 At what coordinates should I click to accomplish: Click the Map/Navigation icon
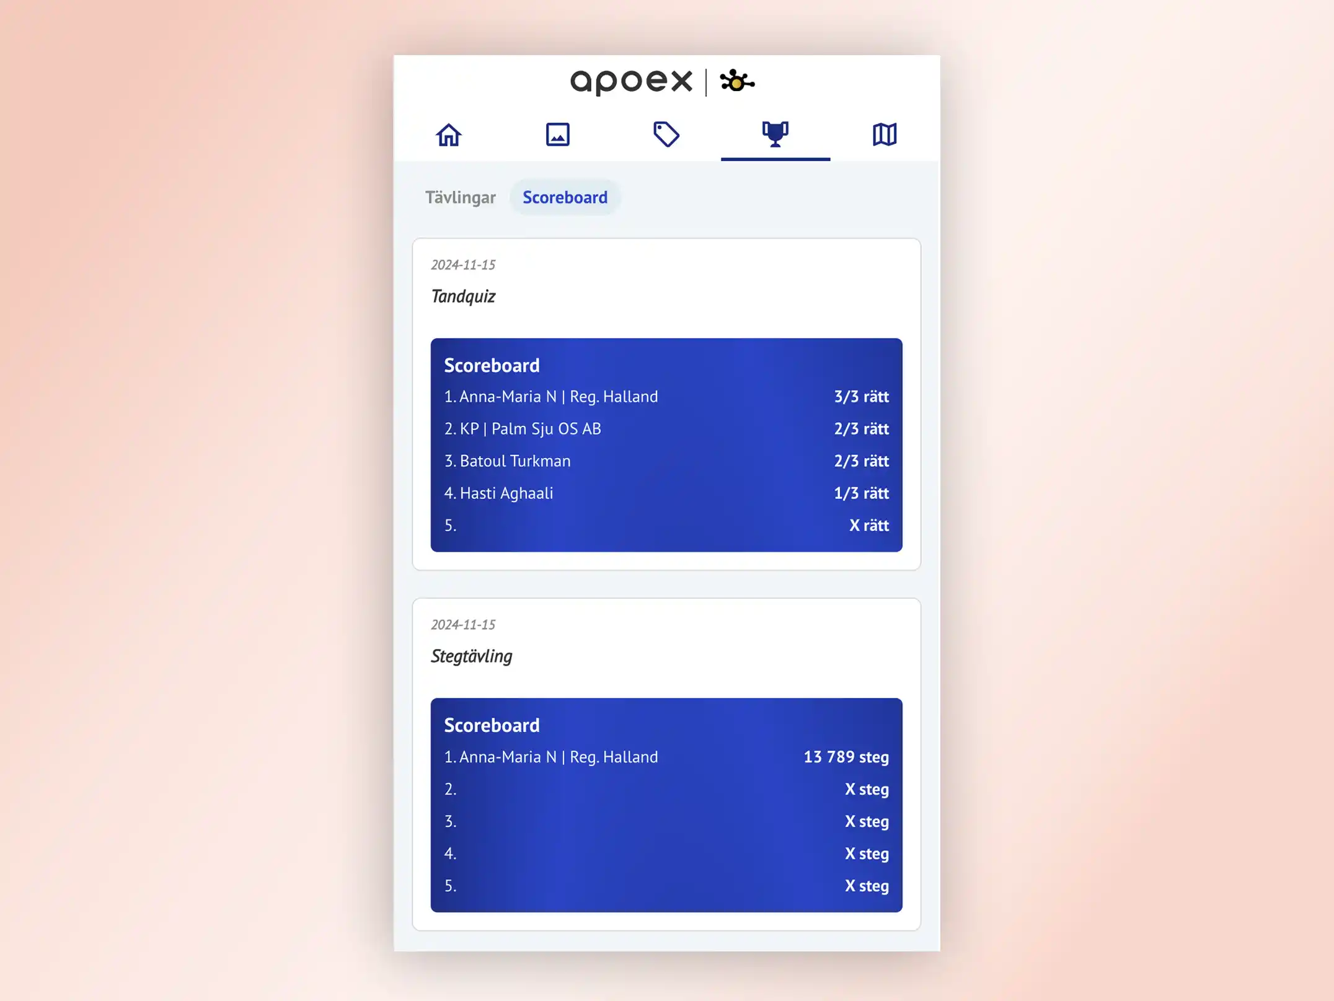point(884,134)
